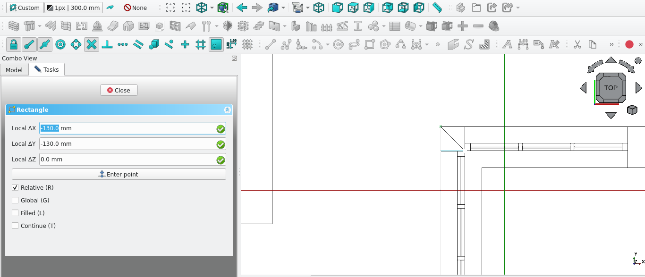Collapse the Rectangle task section
The height and width of the screenshot is (277, 645).
coord(227,110)
